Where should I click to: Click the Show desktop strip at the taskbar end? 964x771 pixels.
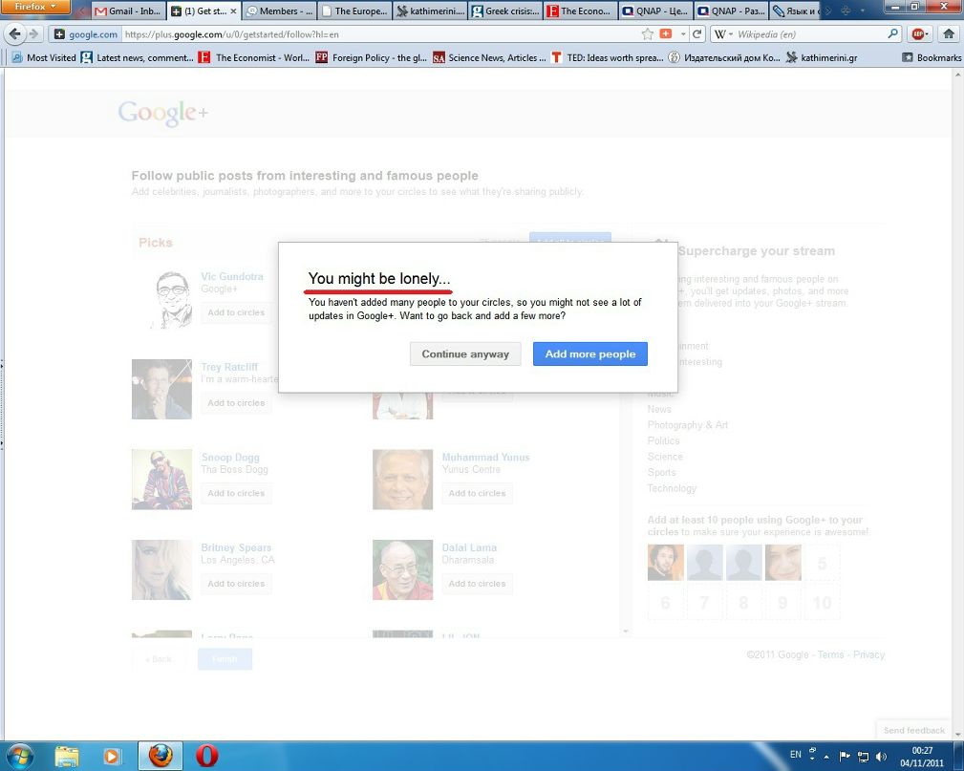pos(959,756)
